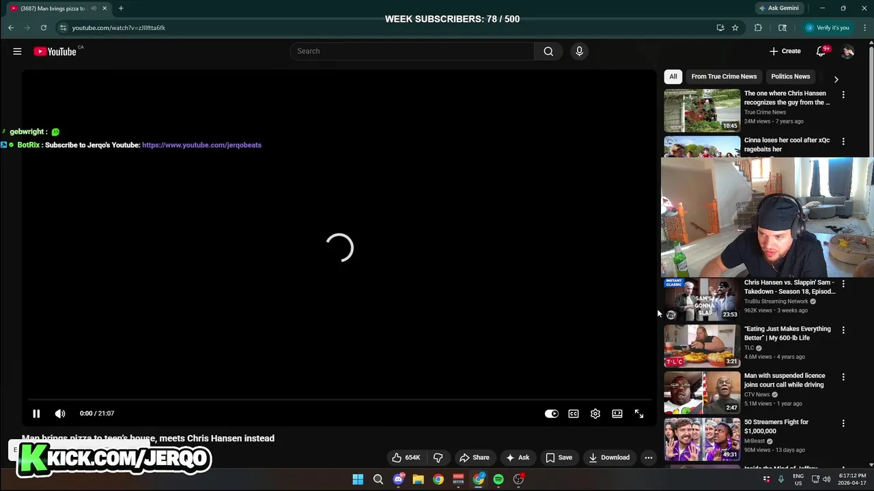Save video to a playlist
874x491 pixels.
559,458
